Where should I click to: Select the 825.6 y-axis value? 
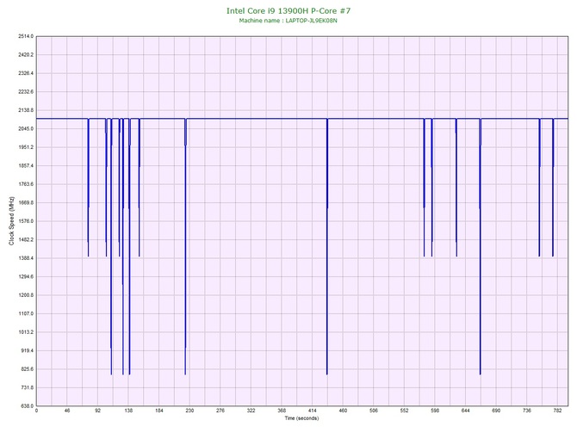click(27, 369)
